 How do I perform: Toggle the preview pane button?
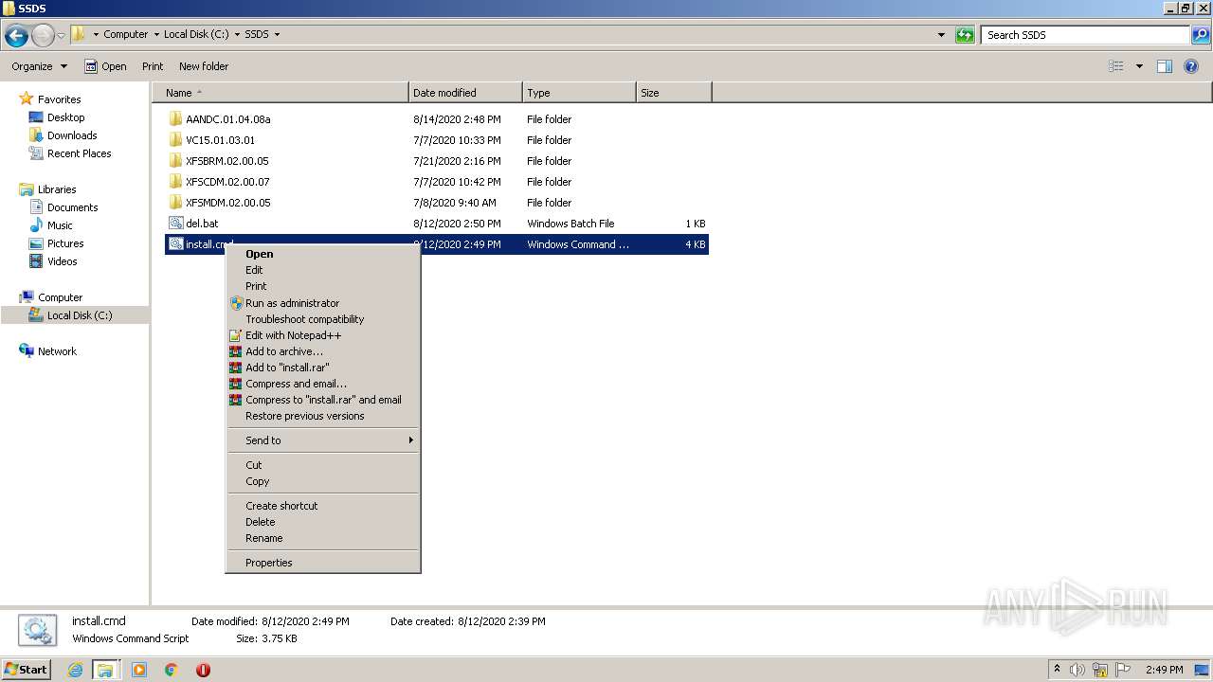coord(1165,66)
